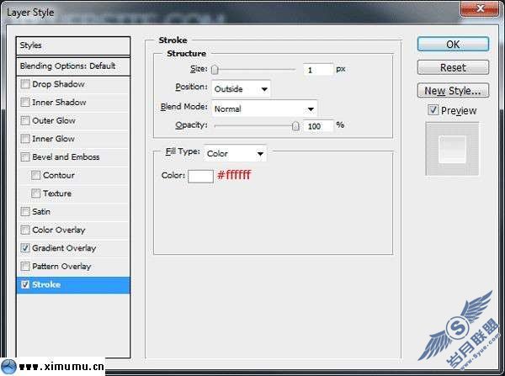Uncheck the Gradient Overlay checkbox
Viewport: 505px width, 376px height.
point(25,248)
